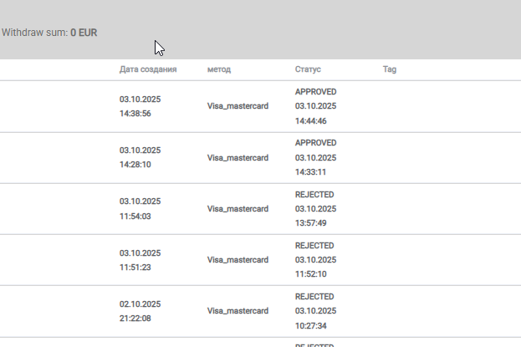Select the row created 03.10.2025 11:51:23
Screen dimensions: 521x347
click(x=140, y=260)
